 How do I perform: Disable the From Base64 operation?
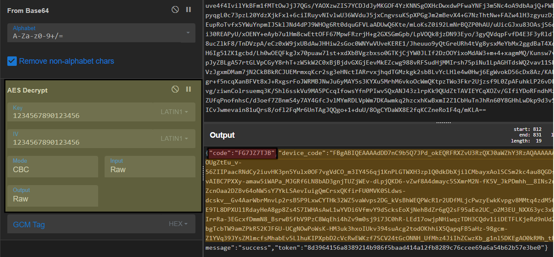175,9
